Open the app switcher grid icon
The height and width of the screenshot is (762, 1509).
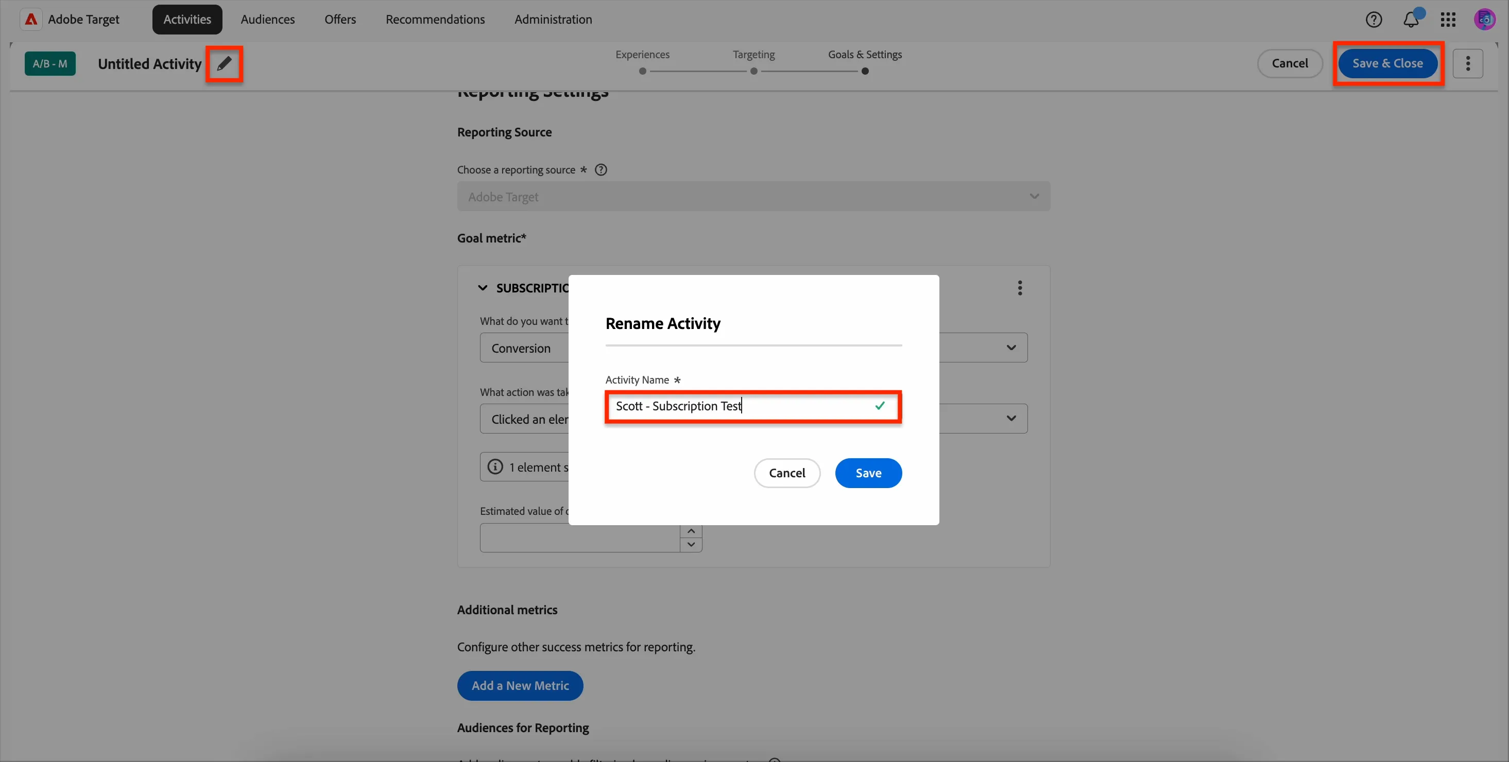click(1448, 20)
